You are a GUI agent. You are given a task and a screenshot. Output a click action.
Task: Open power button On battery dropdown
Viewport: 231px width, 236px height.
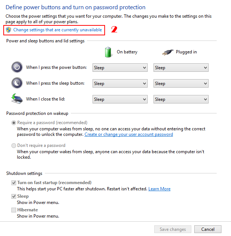click(120, 68)
